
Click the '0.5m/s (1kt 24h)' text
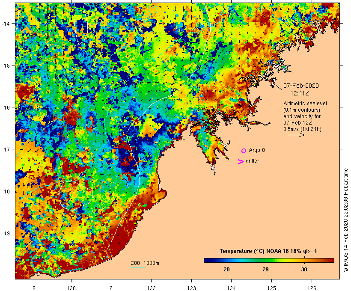pyautogui.click(x=302, y=129)
